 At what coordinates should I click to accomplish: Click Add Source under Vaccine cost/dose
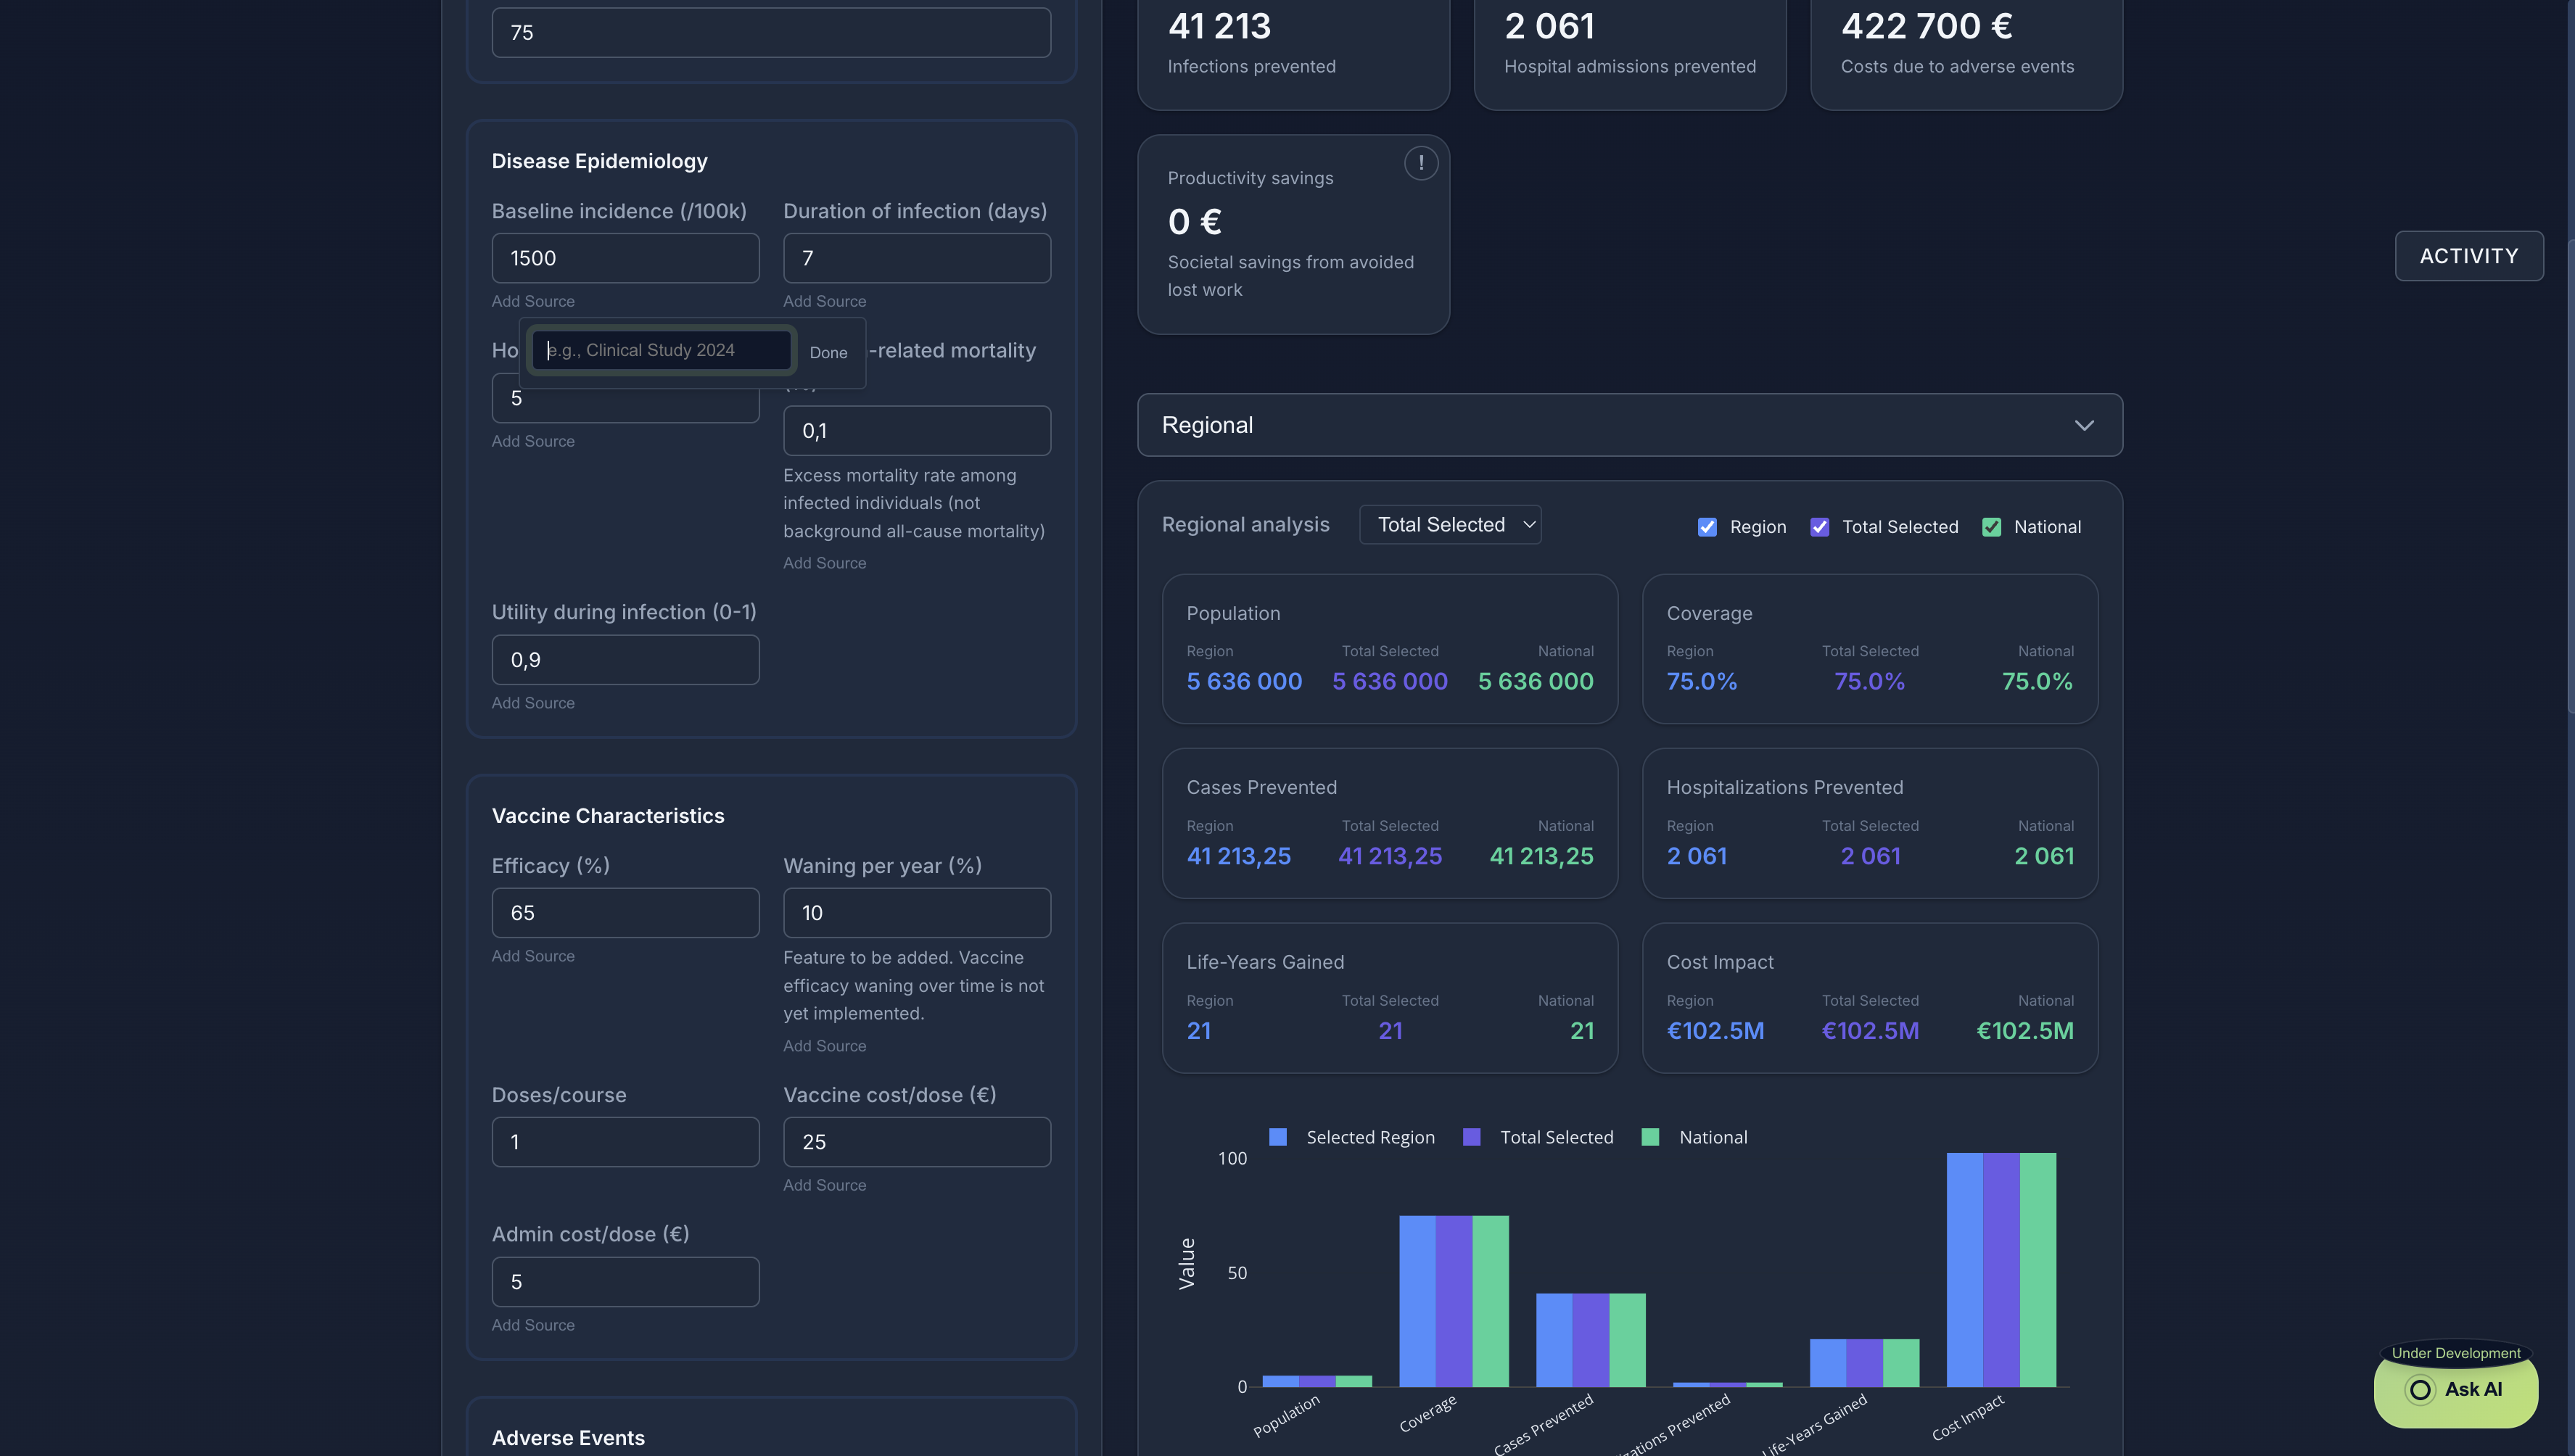(824, 1185)
